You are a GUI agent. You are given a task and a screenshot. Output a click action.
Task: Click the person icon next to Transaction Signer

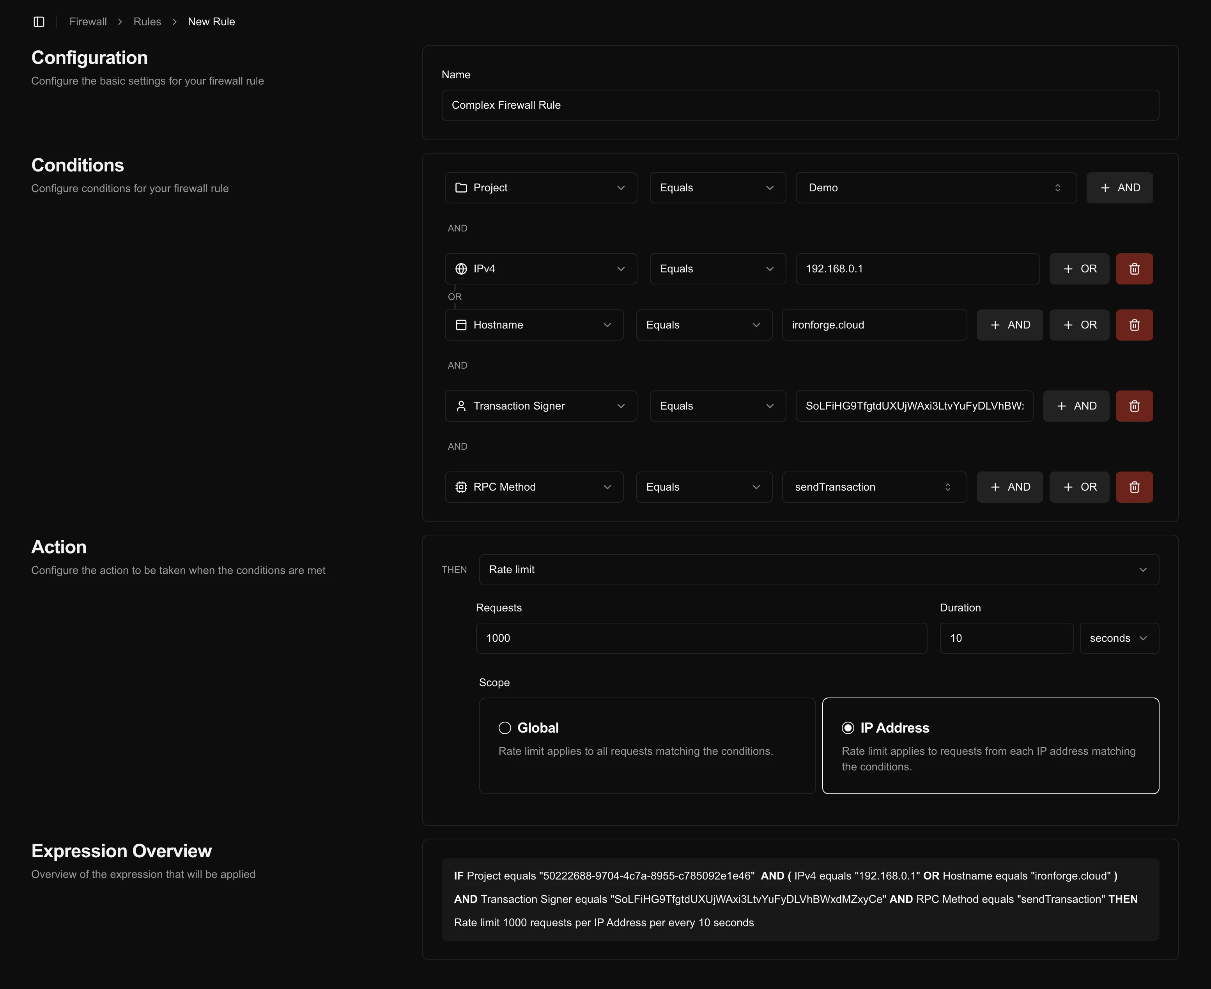(462, 406)
